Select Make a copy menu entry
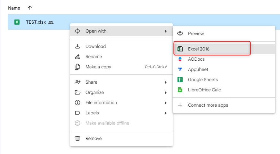Image resolution: width=280 pixels, height=154 pixels. [x=121, y=67]
